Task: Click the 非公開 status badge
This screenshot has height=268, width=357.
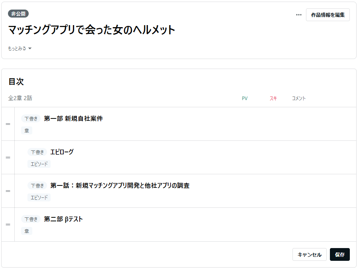Action: click(18, 14)
